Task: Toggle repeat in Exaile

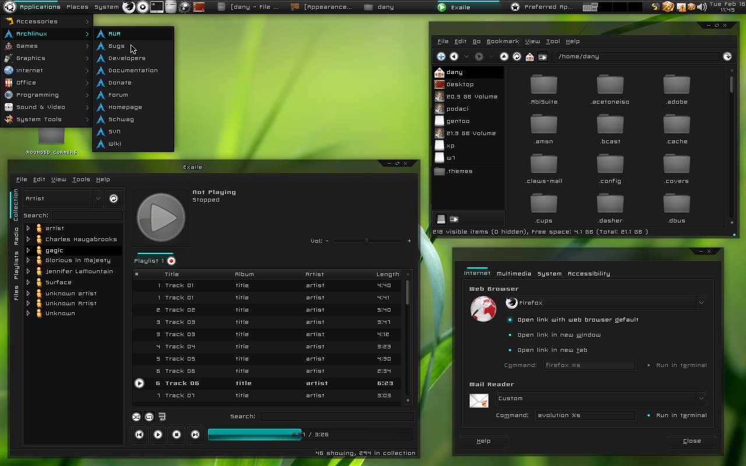Action: 149,417
